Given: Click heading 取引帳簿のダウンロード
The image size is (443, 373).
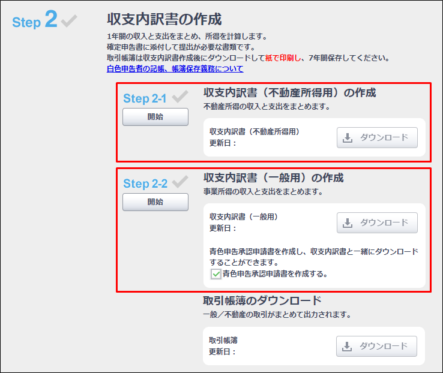Looking at the screenshot, I should (262, 301).
